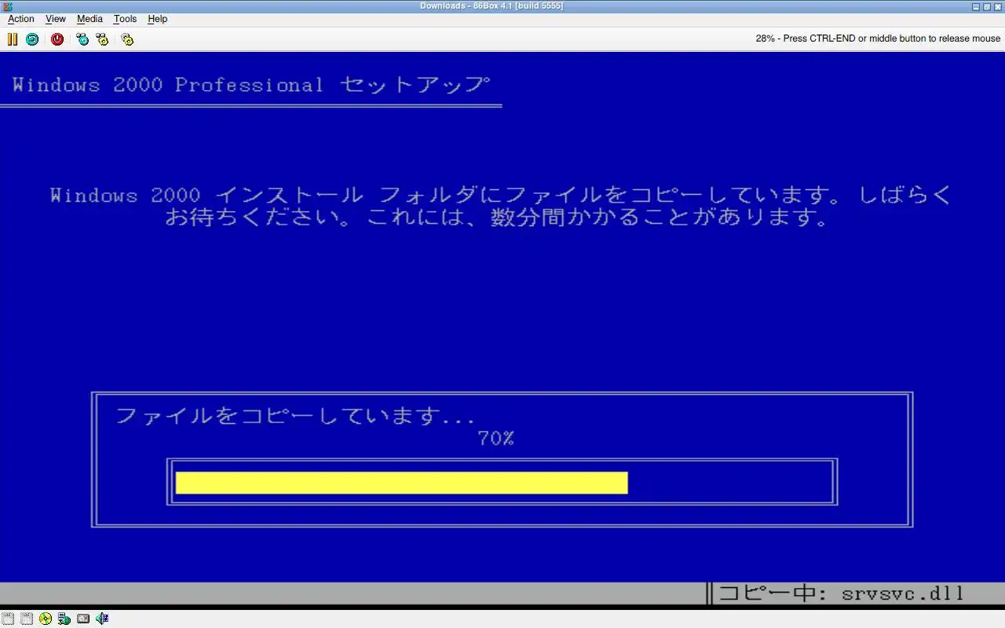Viewport: 1005px width, 628px height.
Task: Open the Media menu
Action: [x=90, y=19]
